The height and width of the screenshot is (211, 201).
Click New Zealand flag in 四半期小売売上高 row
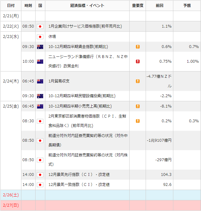[40, 106]
